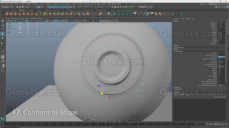229x128 pixels.
Task: Click the CP shelf icon
Action: tap(177, 14)
